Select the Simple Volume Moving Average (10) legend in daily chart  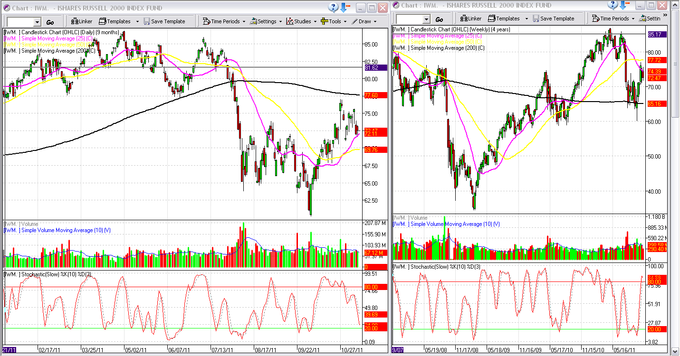[57, 230]
